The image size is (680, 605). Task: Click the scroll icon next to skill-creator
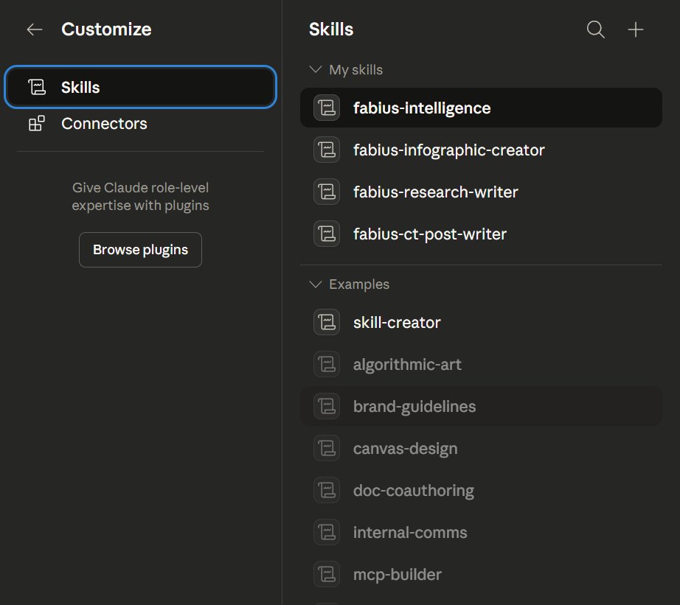327,323
